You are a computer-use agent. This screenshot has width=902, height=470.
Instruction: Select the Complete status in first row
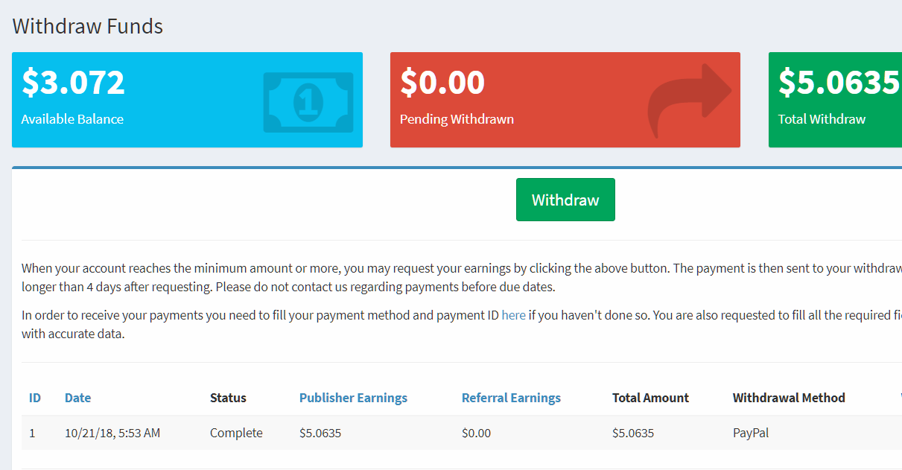point(236,433)
